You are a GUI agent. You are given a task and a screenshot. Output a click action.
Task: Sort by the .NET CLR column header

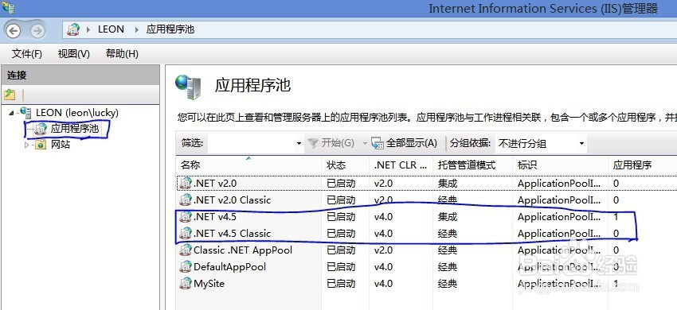click(x=401, y=165)
